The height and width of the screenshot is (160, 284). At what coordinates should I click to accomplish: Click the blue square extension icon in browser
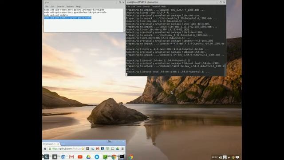click(103, 149)
